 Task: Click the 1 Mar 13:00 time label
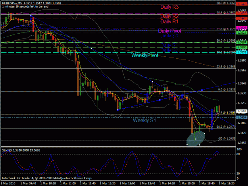(127, 184)
